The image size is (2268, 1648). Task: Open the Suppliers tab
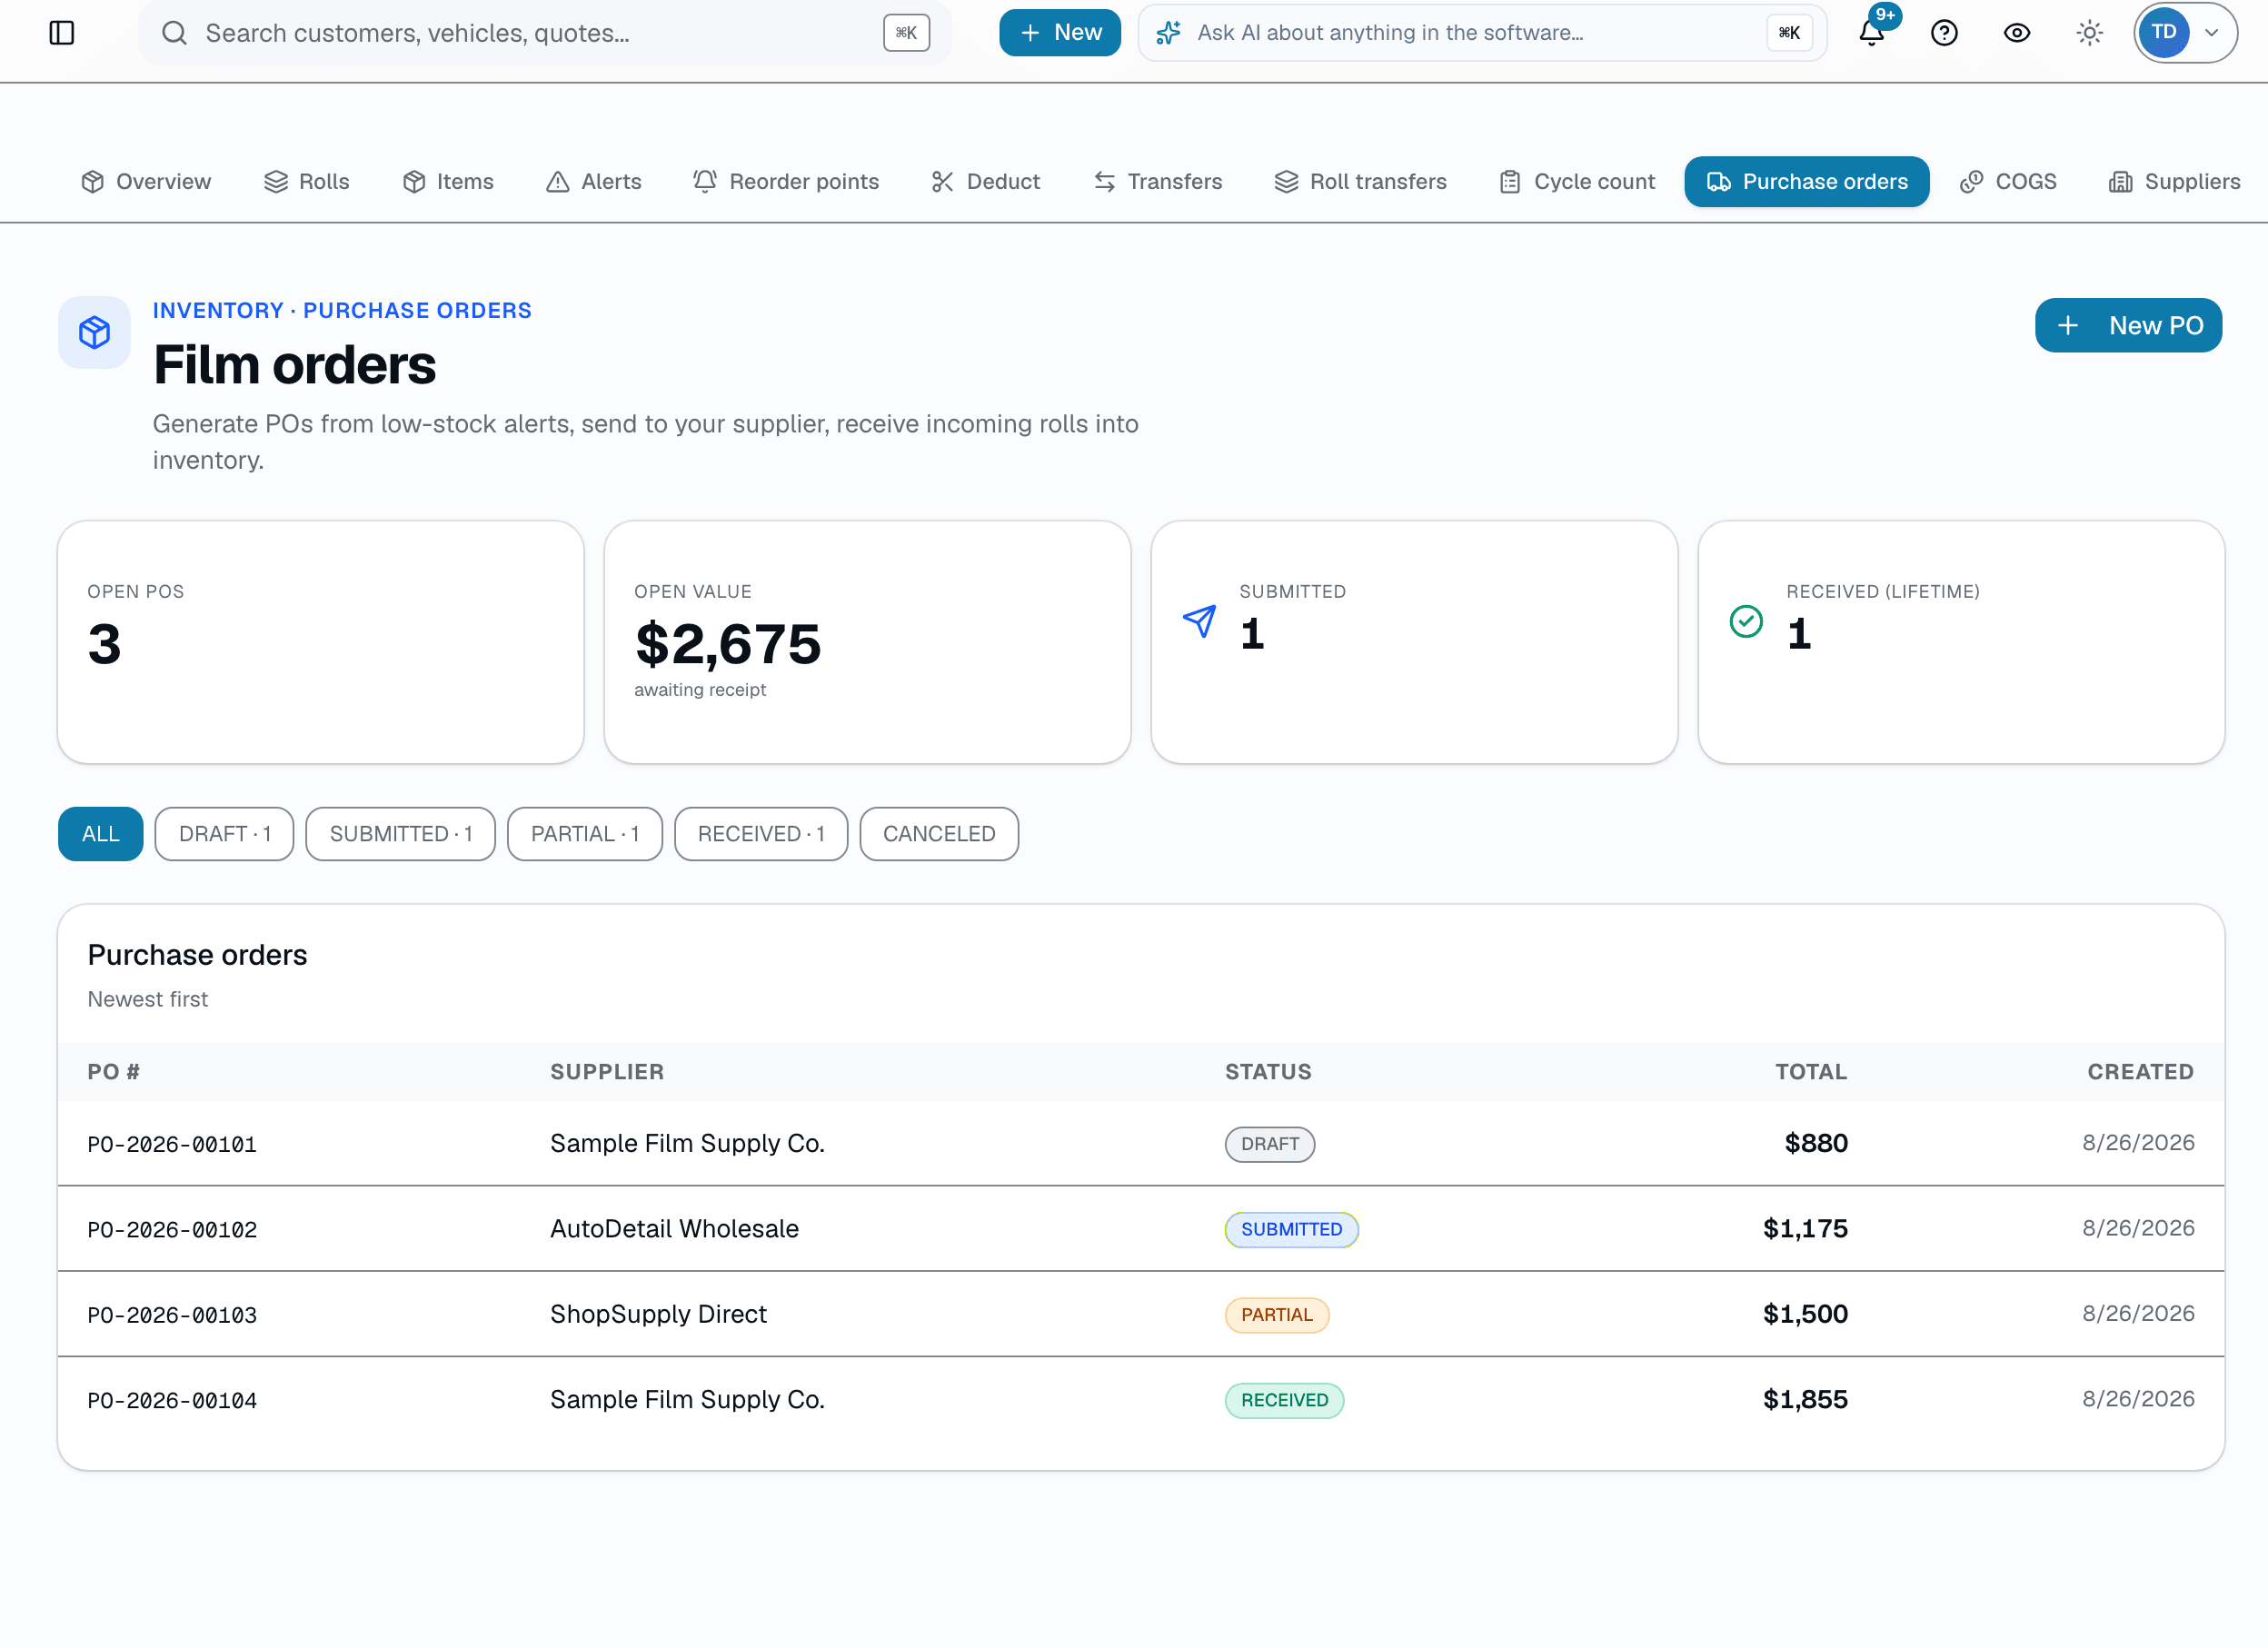point(2175,182)
